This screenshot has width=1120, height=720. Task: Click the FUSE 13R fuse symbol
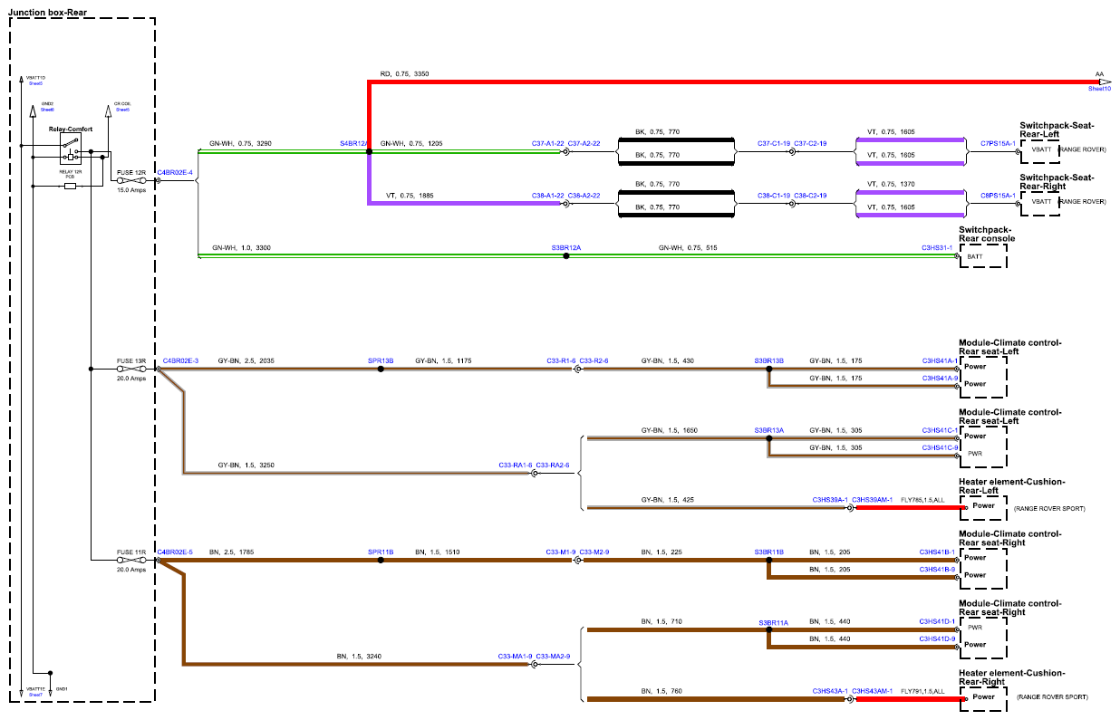[x=132, y=370]
